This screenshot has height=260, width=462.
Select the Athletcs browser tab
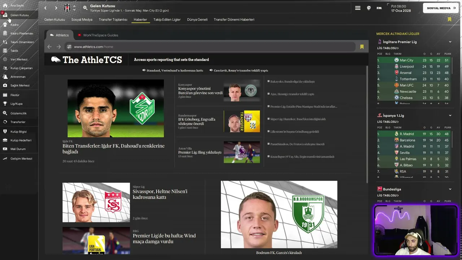[60, 35]
